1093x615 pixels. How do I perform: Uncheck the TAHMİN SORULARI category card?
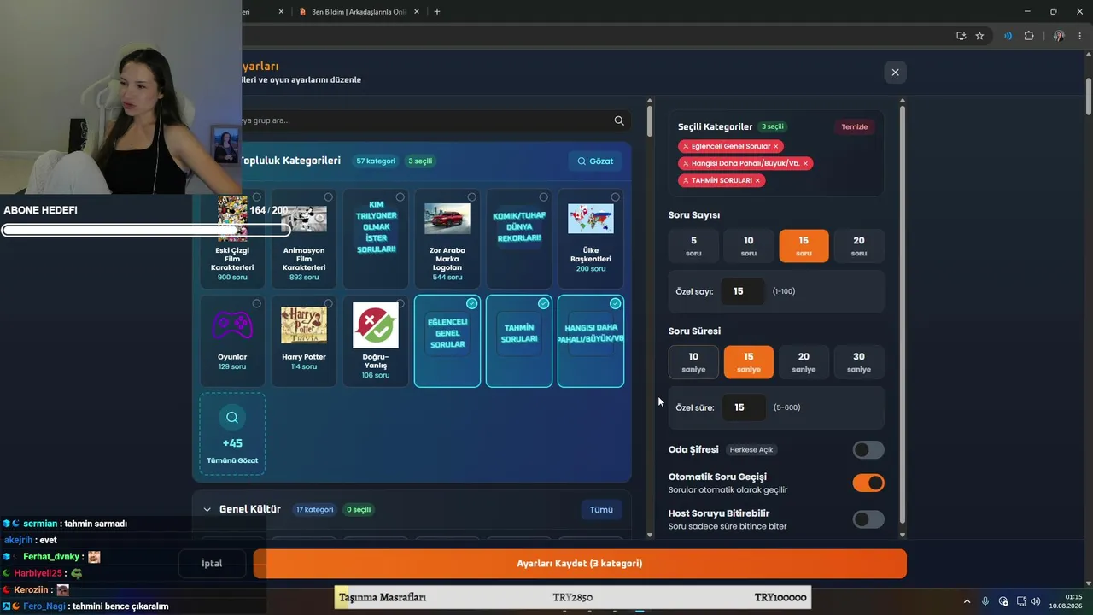click(x=519, y=341)
